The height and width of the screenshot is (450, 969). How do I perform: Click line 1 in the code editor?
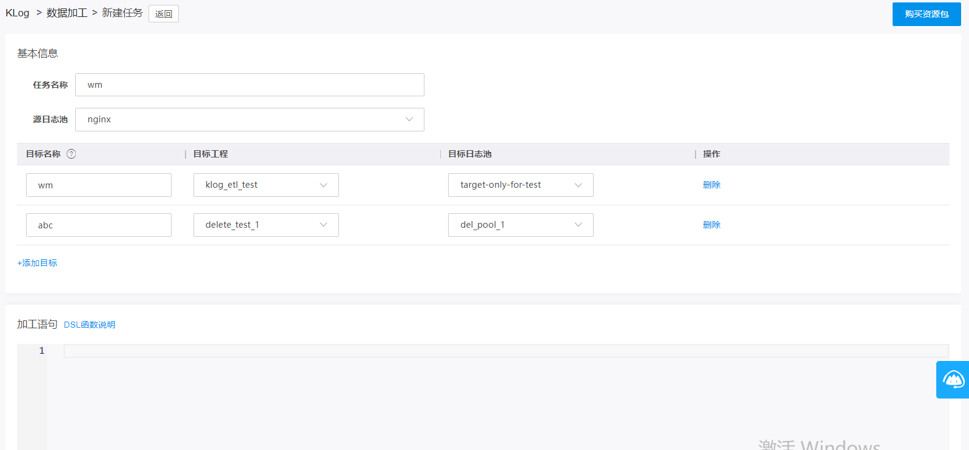pos(506,351)
